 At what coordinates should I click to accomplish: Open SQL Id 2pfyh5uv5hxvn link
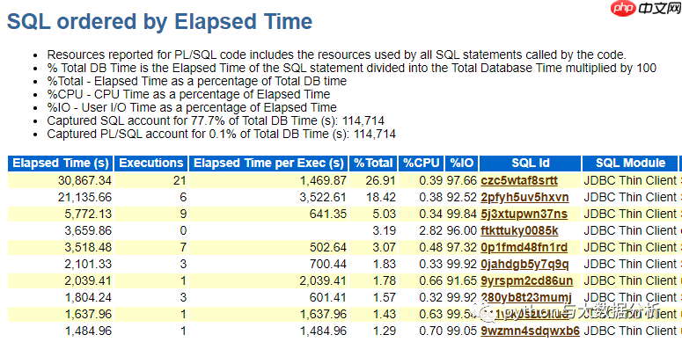coord(524,197)
